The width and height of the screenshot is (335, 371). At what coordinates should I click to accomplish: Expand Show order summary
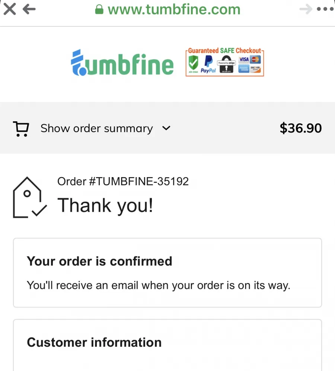[97, 128]
